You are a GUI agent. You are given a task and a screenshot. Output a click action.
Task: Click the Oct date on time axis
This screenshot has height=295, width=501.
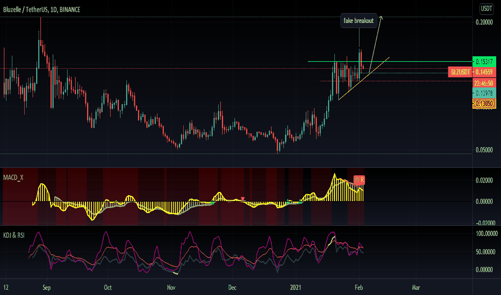pyautogui.click(x=108, y=287)
